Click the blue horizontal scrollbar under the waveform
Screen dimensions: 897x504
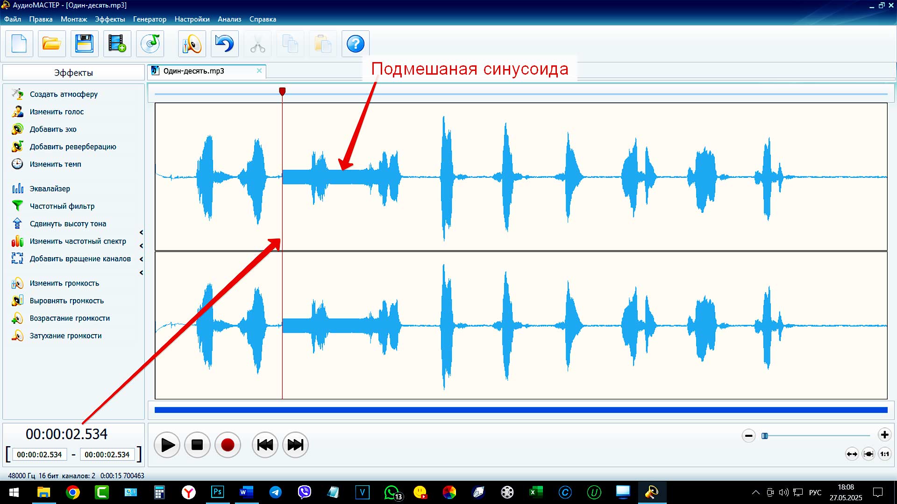click(x=521, y=410)
